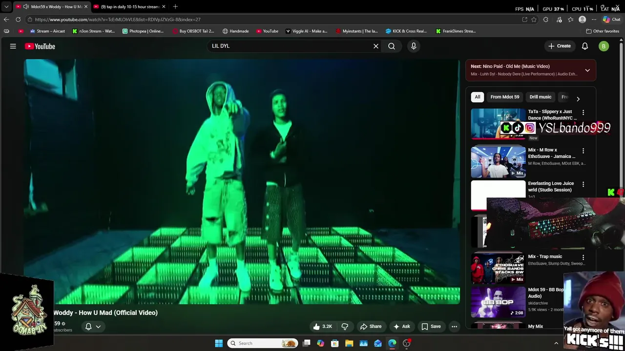Viewport: 625px width, 351px height.
Task: Open Copilot Chat in browser toolbar
Action: [x=611, y=19]
